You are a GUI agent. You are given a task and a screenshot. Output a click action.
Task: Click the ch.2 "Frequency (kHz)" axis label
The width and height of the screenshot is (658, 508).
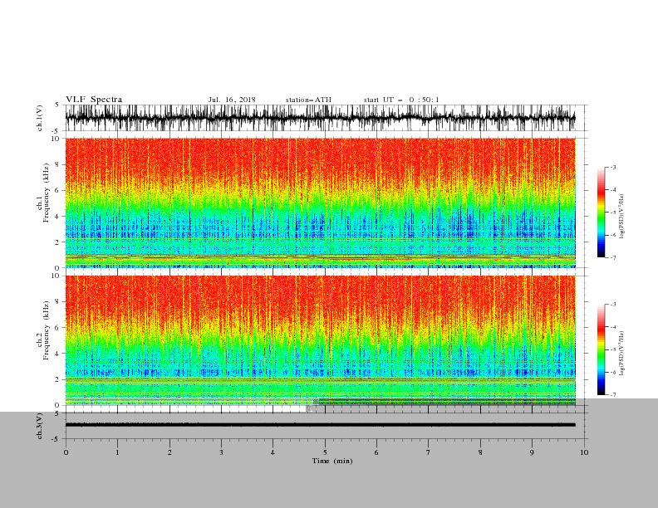46,330
